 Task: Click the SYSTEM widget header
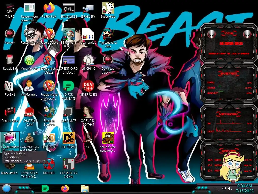229,74
